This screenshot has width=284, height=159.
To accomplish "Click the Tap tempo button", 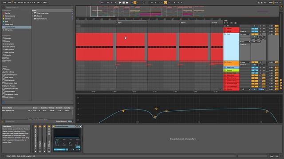I will point(15,3).
